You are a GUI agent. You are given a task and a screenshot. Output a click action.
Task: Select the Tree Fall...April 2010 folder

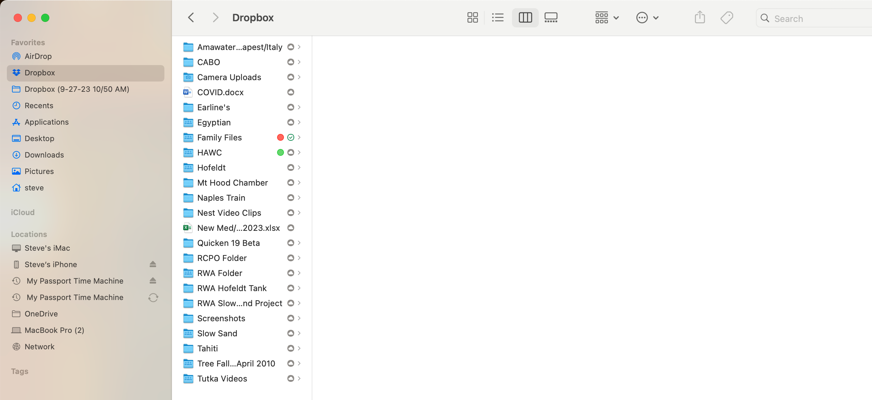pyautogui.click(x=242, y=363)
